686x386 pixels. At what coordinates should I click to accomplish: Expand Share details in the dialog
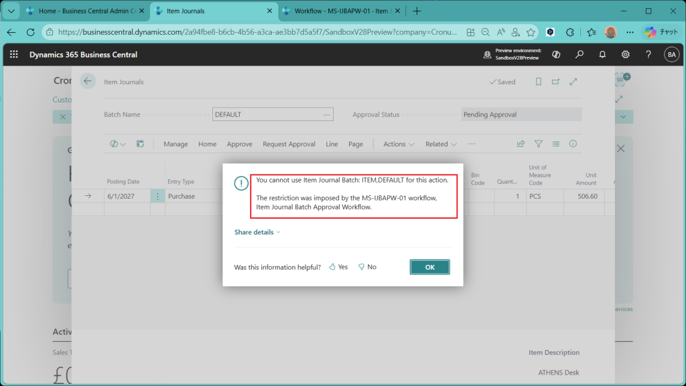click(257, 232)
